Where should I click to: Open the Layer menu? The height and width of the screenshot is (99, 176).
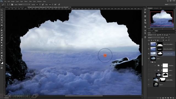tap(17, 1)
